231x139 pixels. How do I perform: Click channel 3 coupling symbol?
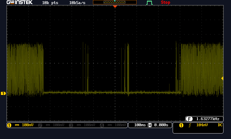click(x=79, y=125)
